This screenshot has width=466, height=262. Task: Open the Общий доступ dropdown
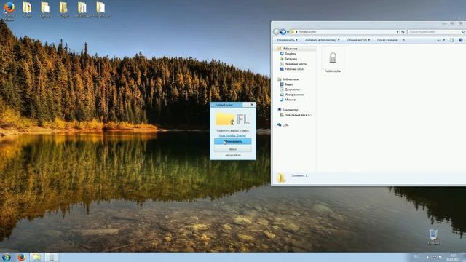click(x=358, y=40)
